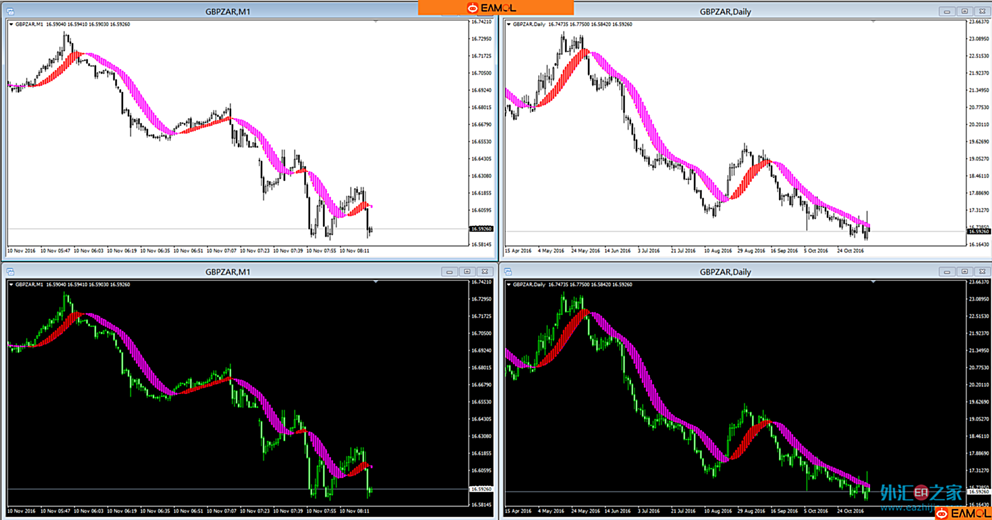Close the black GBPZAR,Daily chart window

tap(982, 272)
